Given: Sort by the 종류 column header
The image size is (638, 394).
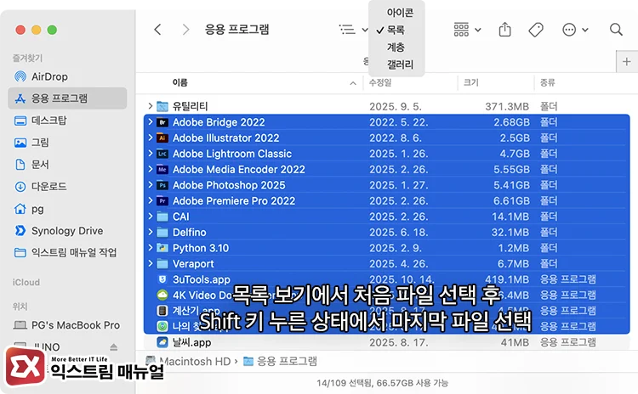Looking at the screenshot, I should click(x=547, y=83).
